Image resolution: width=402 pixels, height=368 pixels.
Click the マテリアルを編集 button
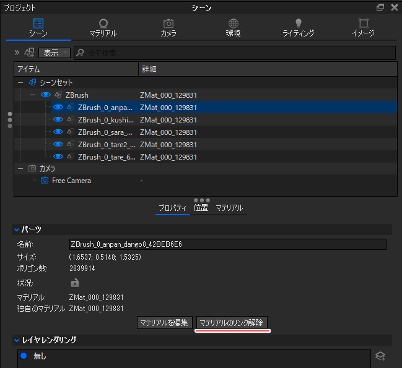[x=164, y=322]
